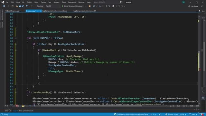This screenshot has width=206, height=116.
Task: Place cursor on line 83 after H
Action: tap(39, 83)
